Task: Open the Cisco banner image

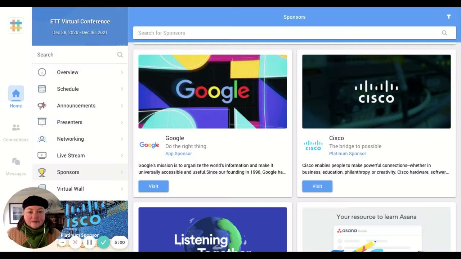Action: coord(376,91)
